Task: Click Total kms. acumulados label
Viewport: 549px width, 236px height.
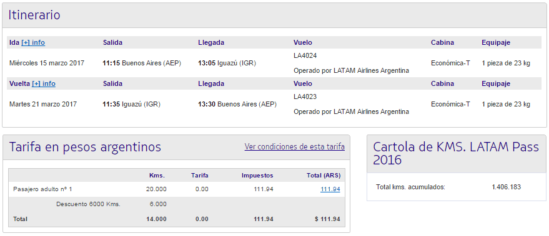Action: click(x=411, y=187)
